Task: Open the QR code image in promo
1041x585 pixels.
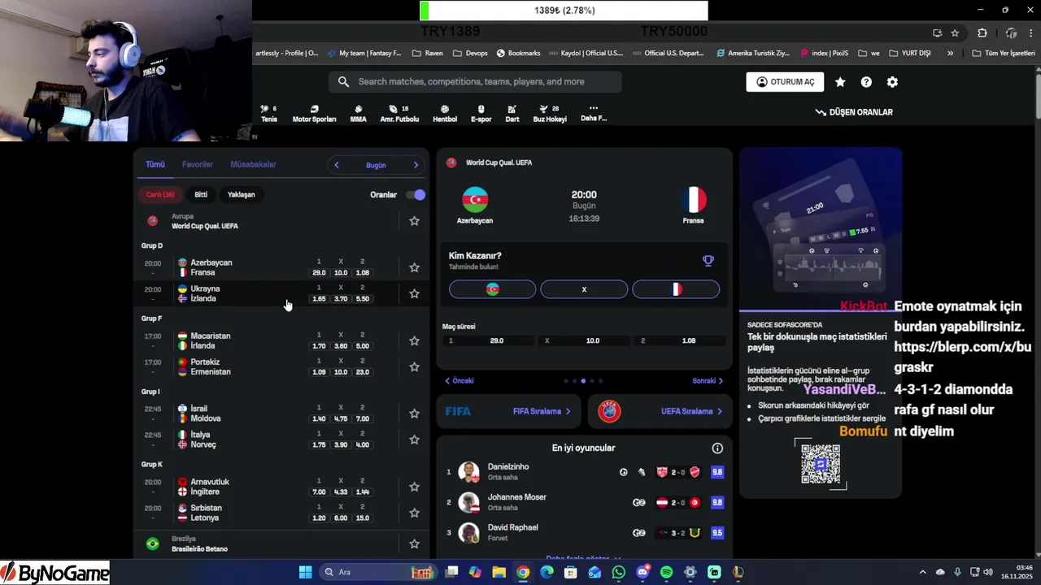Action: pos(821,464)
